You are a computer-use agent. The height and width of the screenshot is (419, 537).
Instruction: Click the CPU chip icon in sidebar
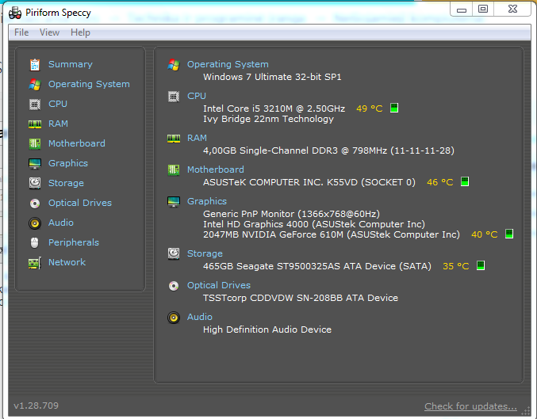click(x=35, y=104)
